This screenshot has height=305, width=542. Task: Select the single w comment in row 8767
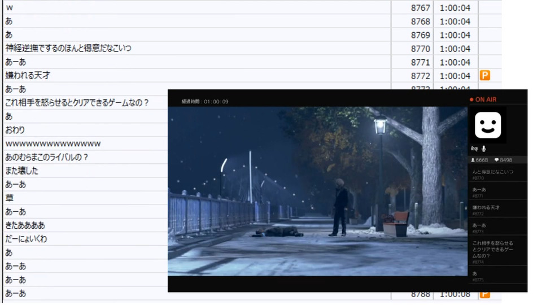coord(10,7)
